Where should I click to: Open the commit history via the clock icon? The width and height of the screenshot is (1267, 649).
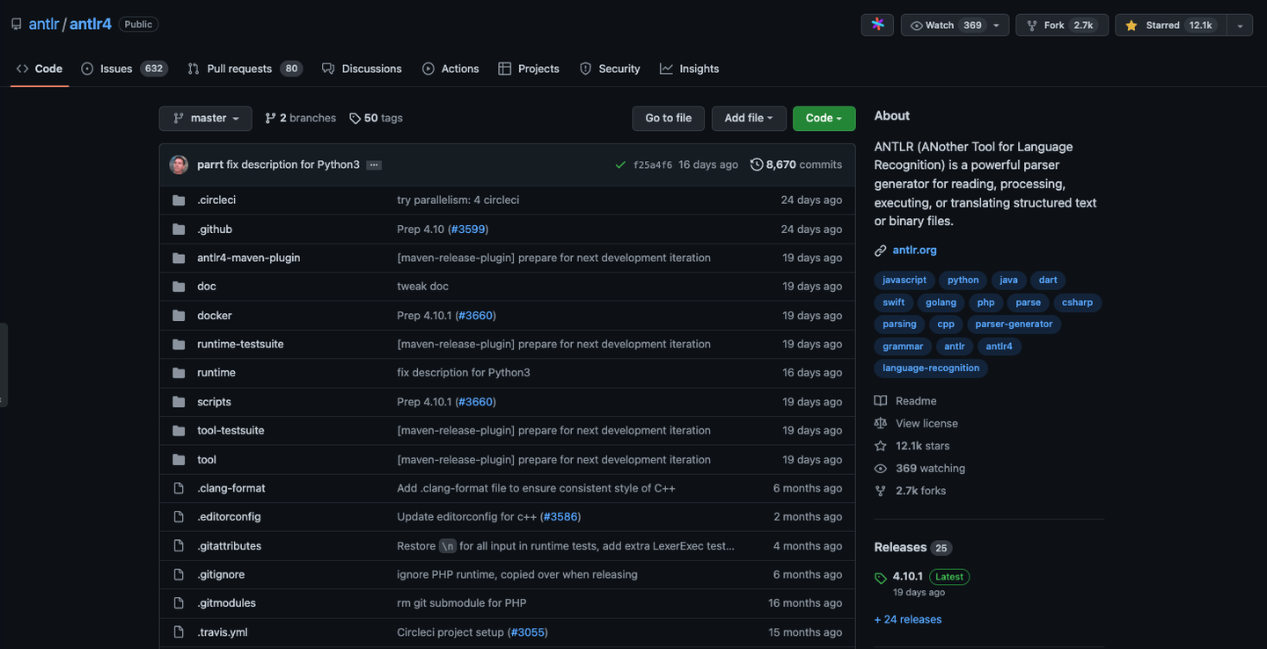tap(757, 164)
